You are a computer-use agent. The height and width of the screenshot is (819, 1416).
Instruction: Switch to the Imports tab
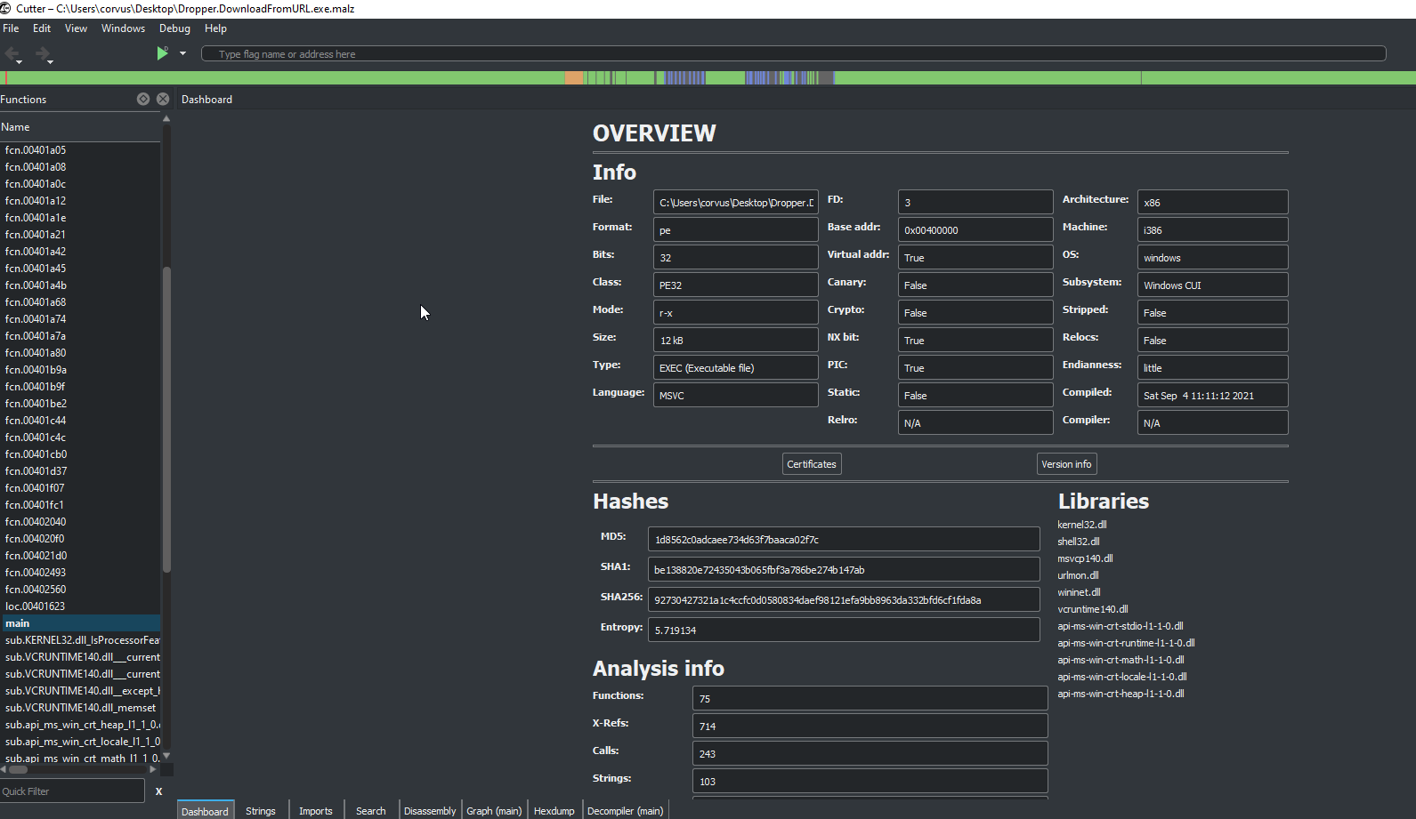315,811
